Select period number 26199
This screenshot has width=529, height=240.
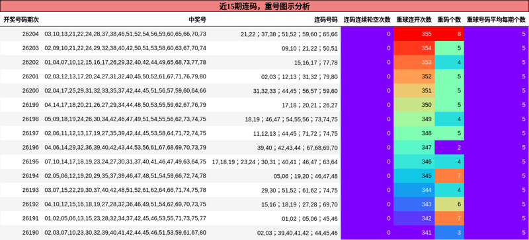[30, 105]
